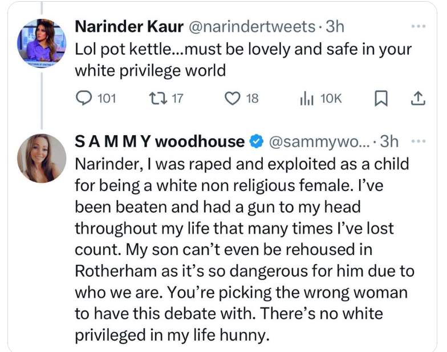Open view analytics bar-chart icon
The width and height of the screenshot is (447, 352).
point(306,99)
